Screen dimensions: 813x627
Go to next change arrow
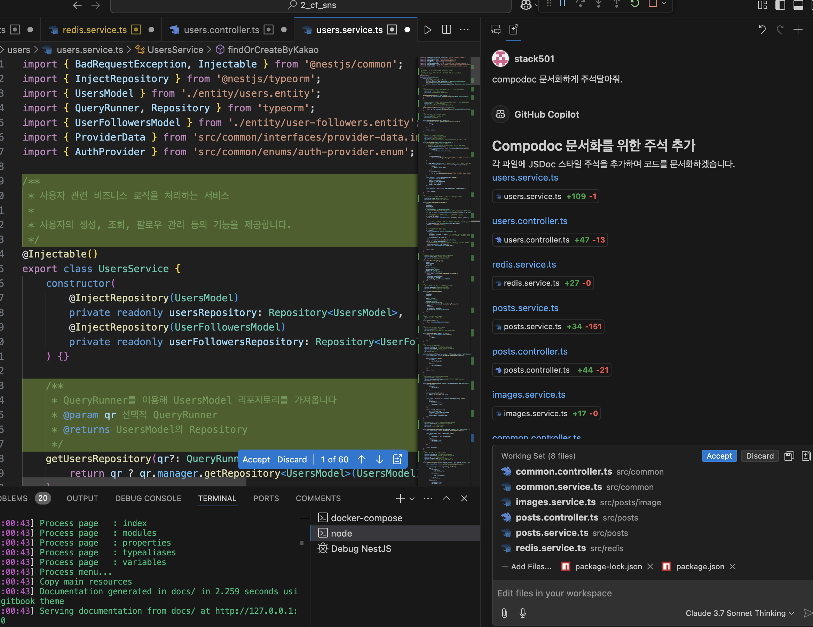coord(379,459)
